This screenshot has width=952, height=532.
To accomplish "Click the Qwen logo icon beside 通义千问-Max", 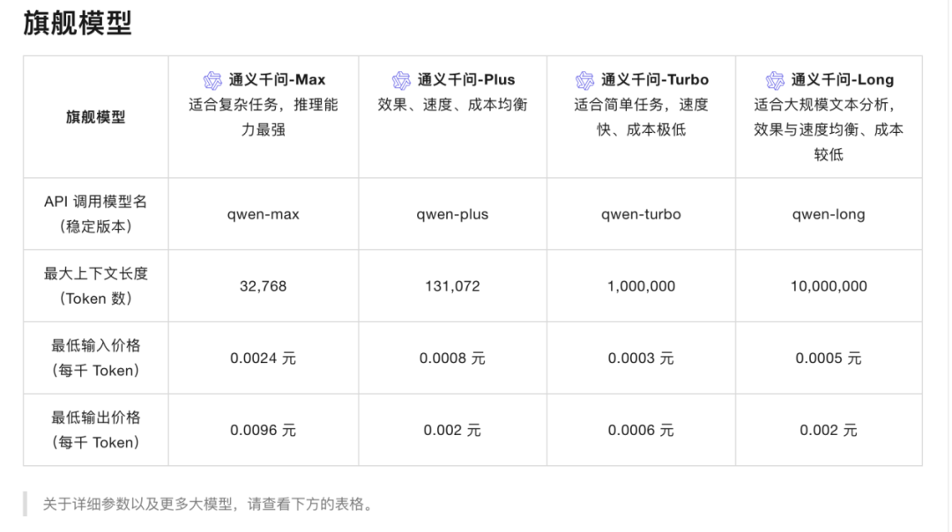I will click(x=212, y=80).
